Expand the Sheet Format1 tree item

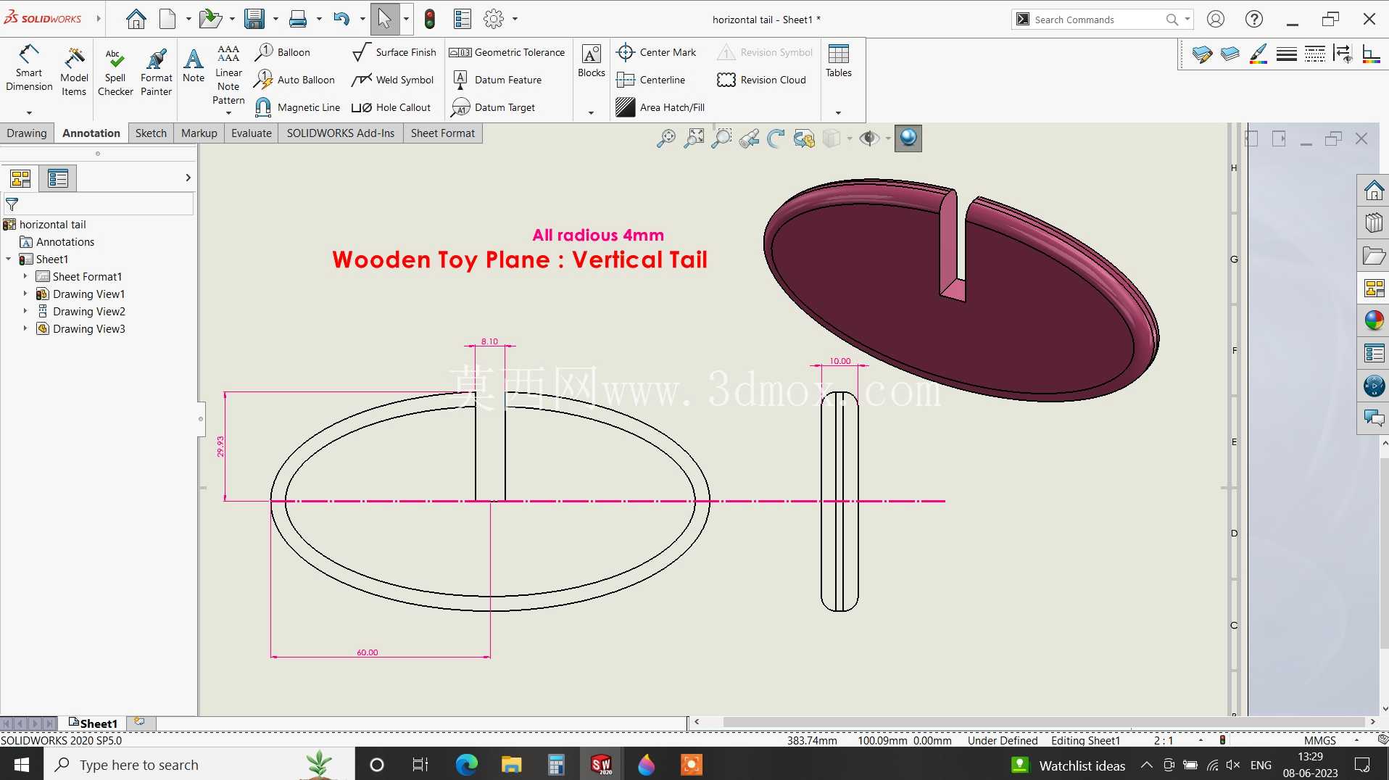(25, 277)
